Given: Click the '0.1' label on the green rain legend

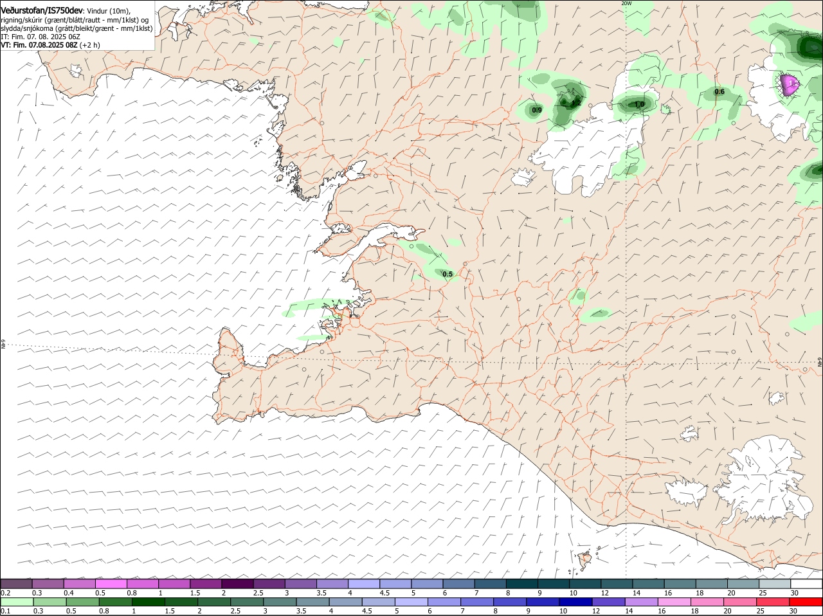Looking at the screenshot, I should pyautogui.click(x=5, y=611).
